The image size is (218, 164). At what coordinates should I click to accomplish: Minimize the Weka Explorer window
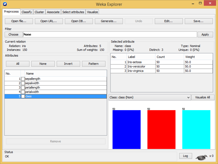tap(193, 3)
